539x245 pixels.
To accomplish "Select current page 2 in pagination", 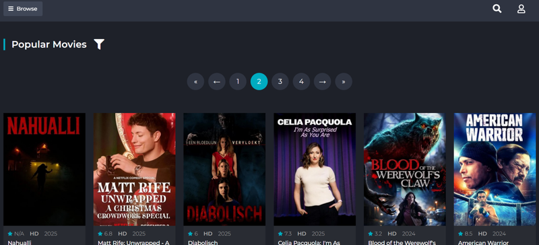I will click(x=259, y=81).
